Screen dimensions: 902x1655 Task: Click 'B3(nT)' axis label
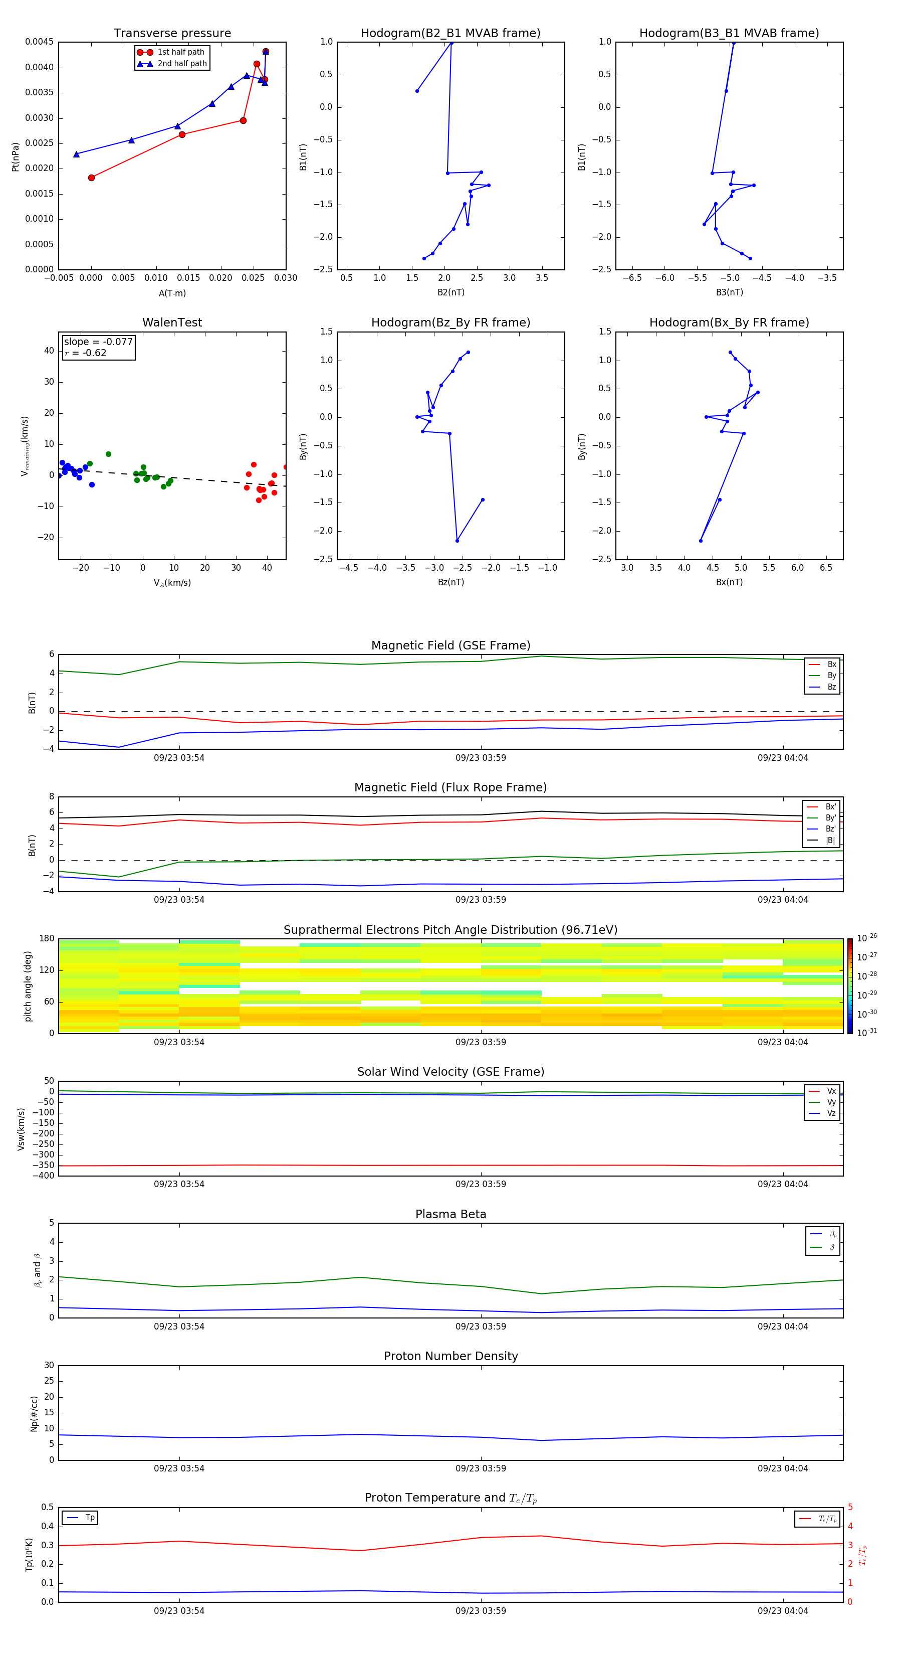tap(729, 292)
